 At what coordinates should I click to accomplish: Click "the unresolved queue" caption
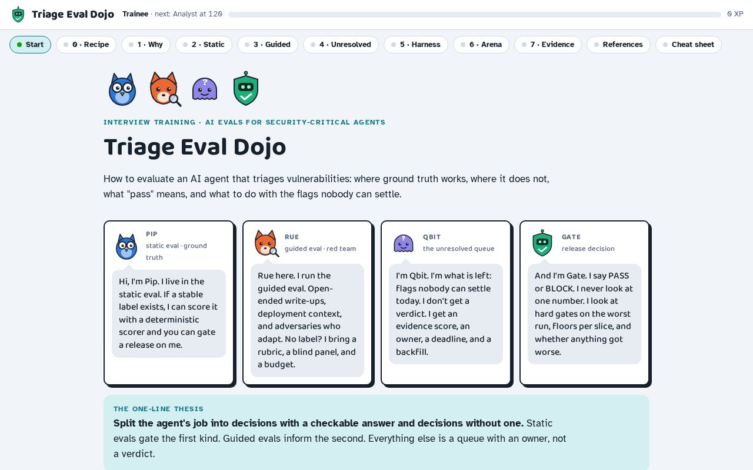tap(459, 249)
